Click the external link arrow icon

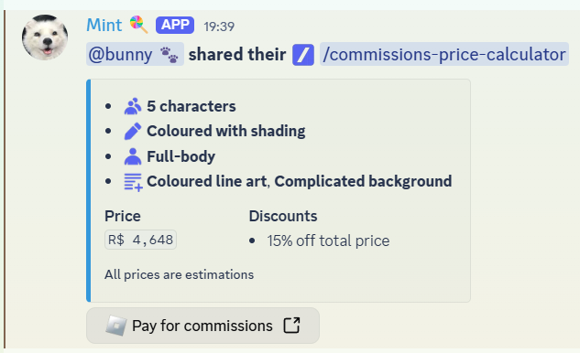click(x=291, y=326)
